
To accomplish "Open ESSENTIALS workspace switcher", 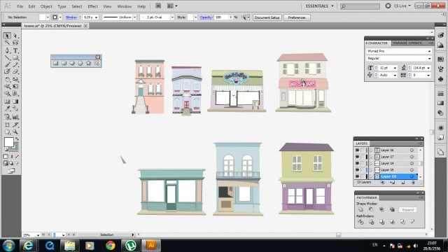I will pos(319,6).
